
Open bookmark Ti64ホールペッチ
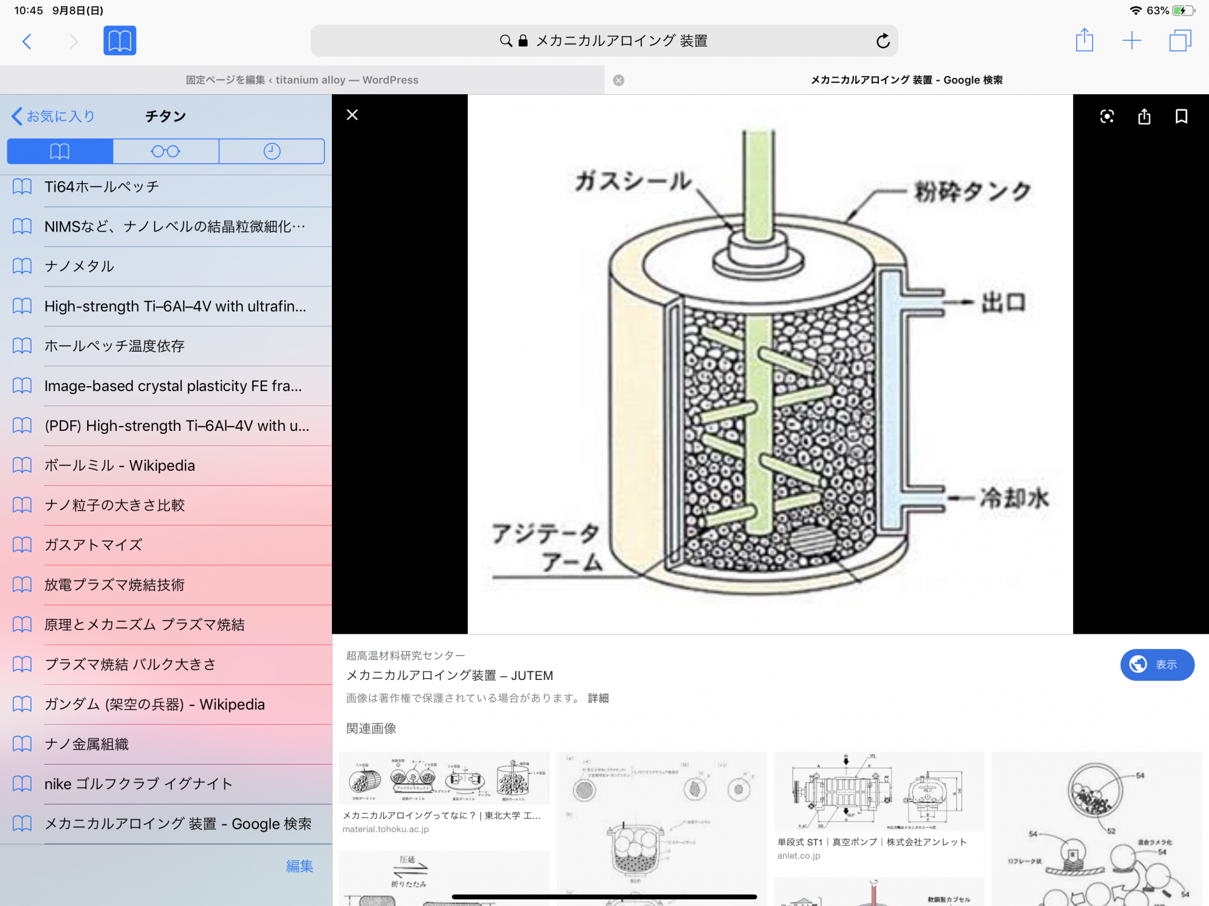tap(166, 187)
